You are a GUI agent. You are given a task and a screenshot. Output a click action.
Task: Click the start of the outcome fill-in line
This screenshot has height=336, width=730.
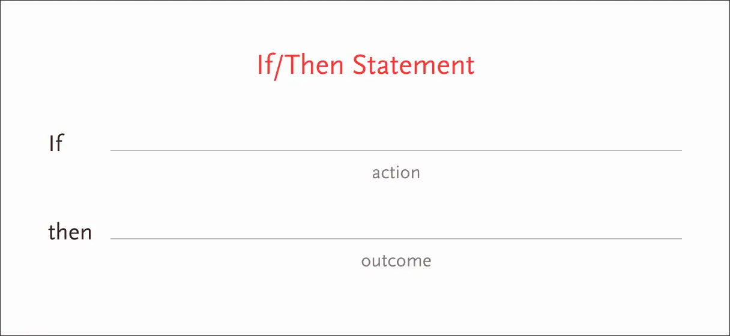pos(113,239)
